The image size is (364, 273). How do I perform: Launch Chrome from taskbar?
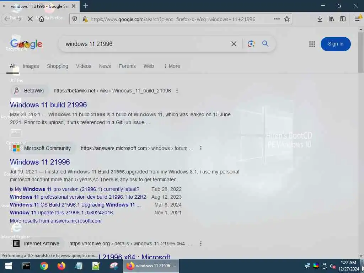coord(44,266)
